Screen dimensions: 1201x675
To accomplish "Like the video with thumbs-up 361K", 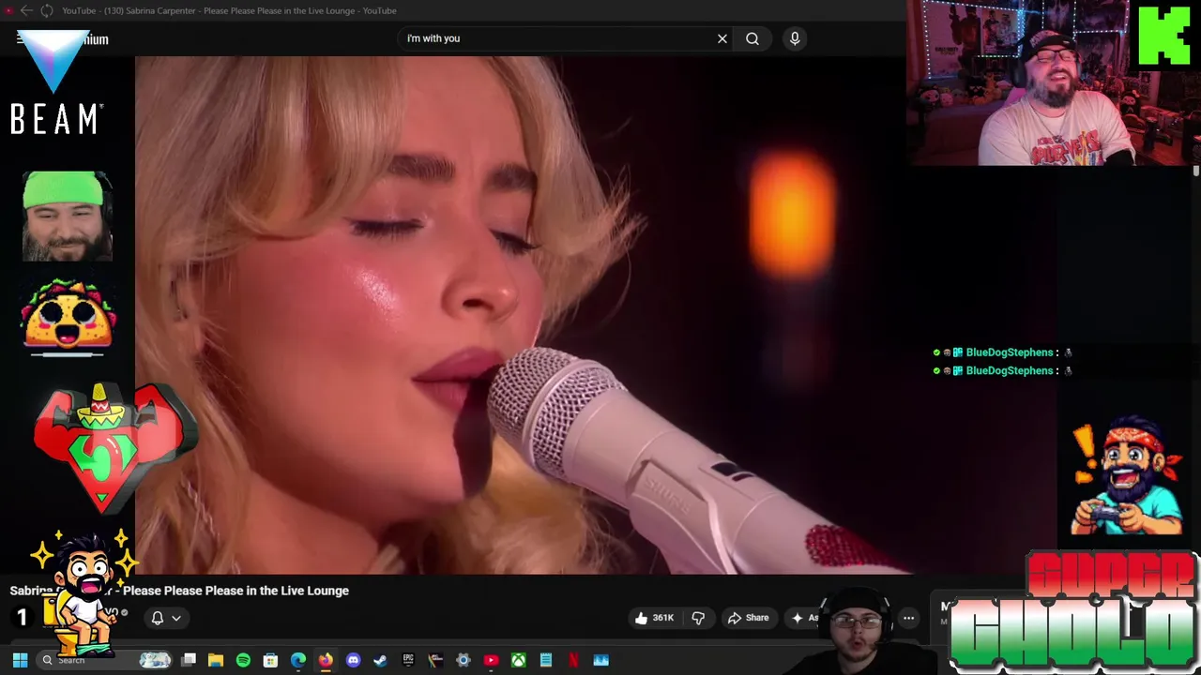I will point(654,618).
